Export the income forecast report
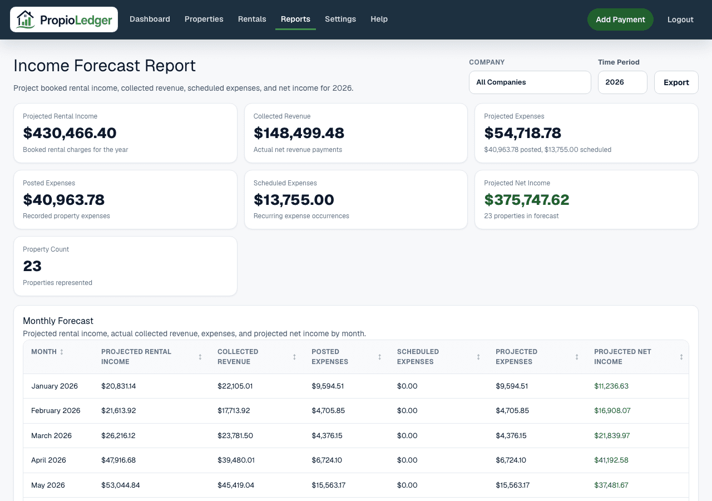This screenshot has width=712, height=501. tap(676, 82)
